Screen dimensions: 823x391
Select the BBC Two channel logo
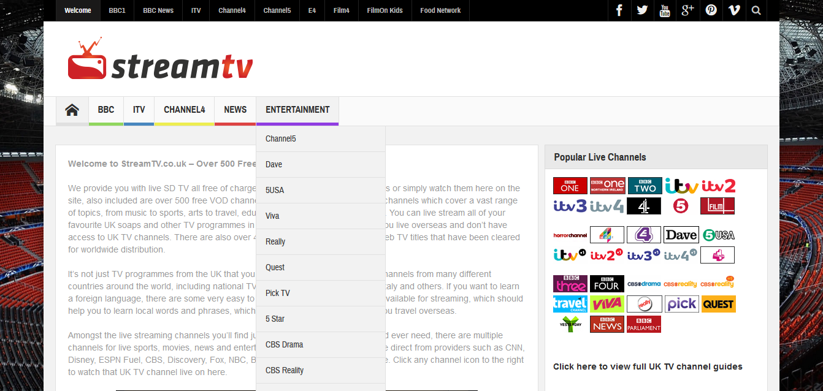coord(645,186)
